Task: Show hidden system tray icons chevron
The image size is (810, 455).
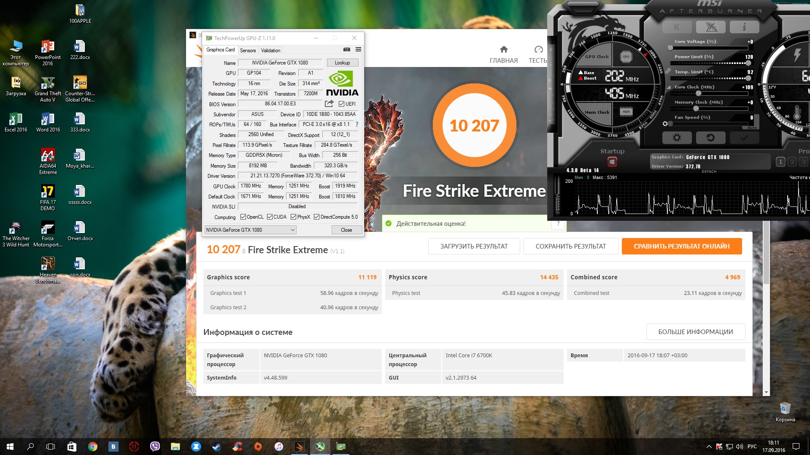Action: coord(709,447)
